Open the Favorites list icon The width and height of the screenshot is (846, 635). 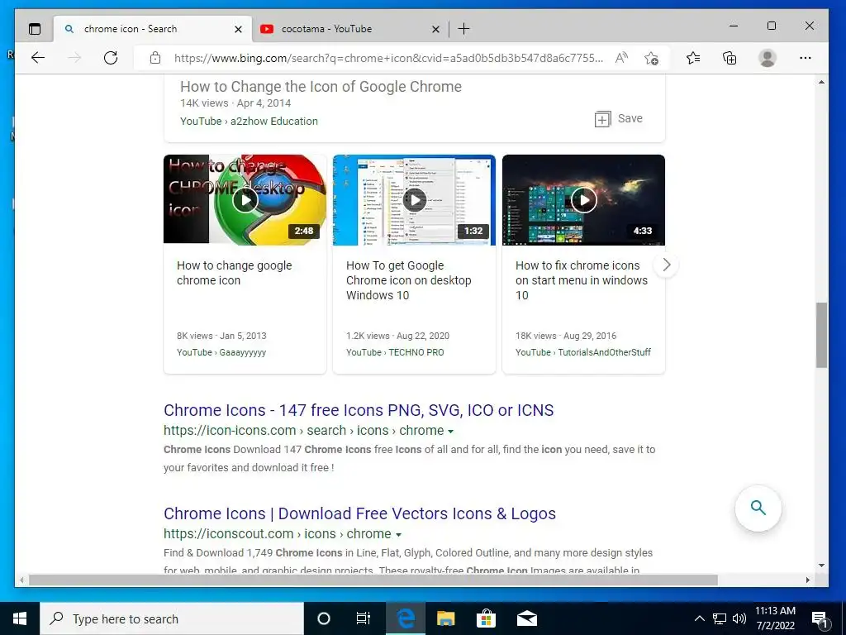coord(693,58)
